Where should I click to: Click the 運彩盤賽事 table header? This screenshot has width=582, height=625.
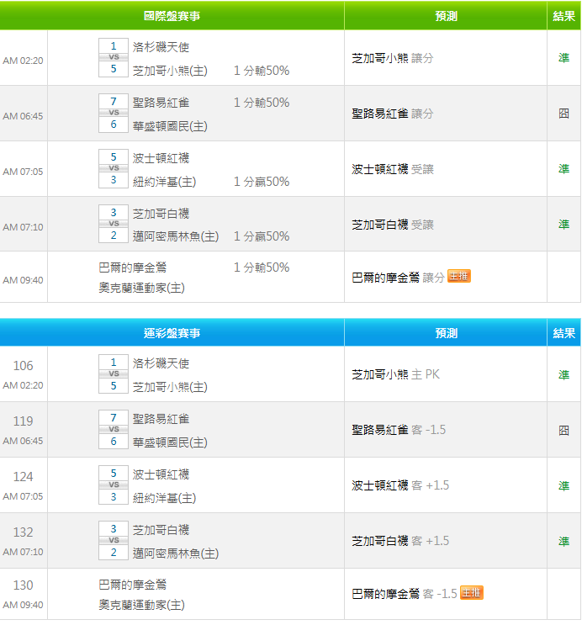tap(172, 333)
